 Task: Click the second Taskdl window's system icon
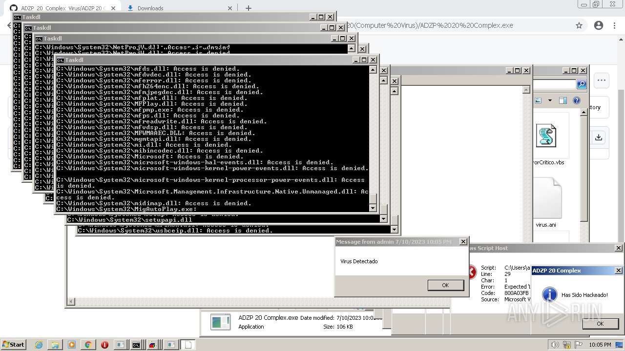(28, 28)
